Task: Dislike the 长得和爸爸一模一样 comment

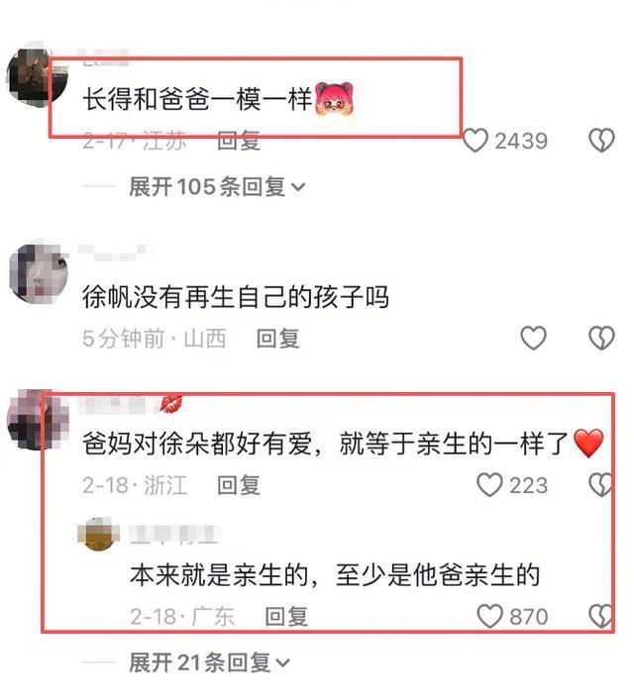Action: coord(601,141)
